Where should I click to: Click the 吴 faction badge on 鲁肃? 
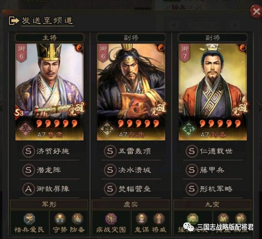click(x=25, y=129)
